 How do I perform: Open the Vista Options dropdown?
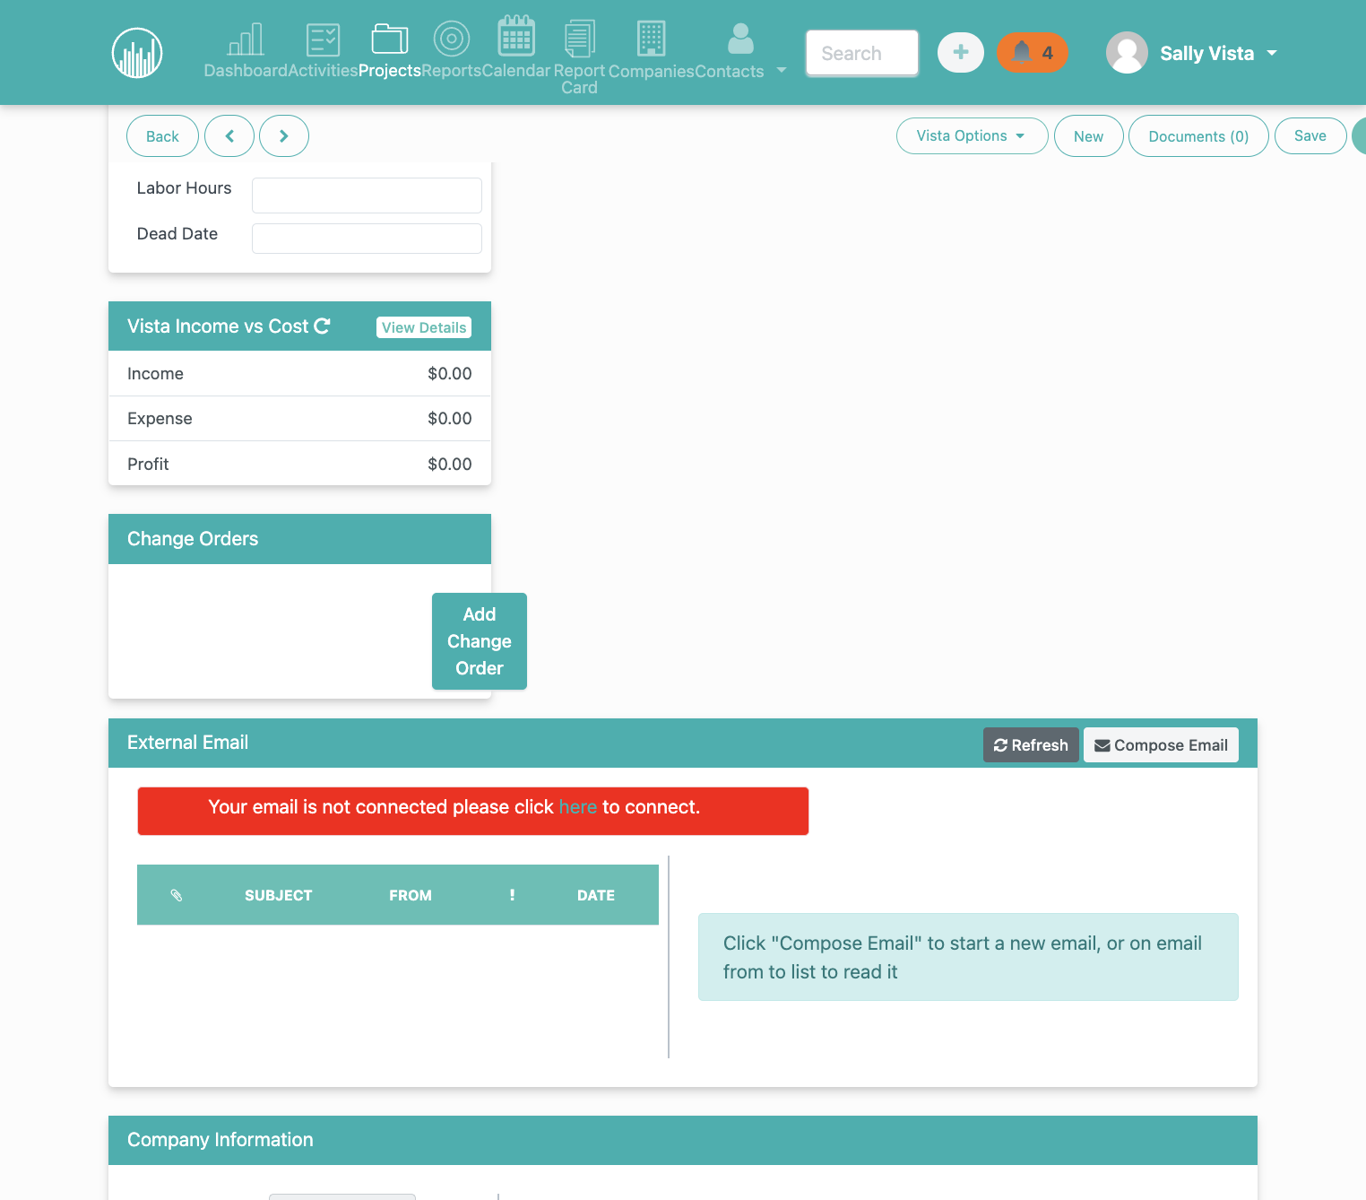click(x=973, y=136)
